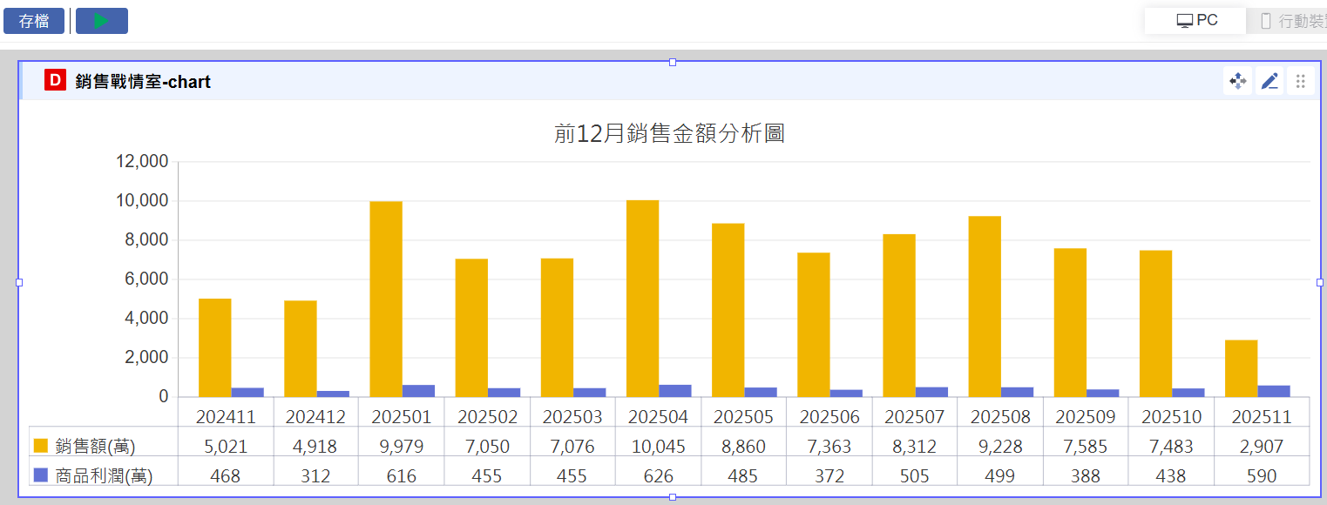Click the blue profit bar for 202501
The height and width of the screenshot is (505, 1327).
(x=418, y=391)
